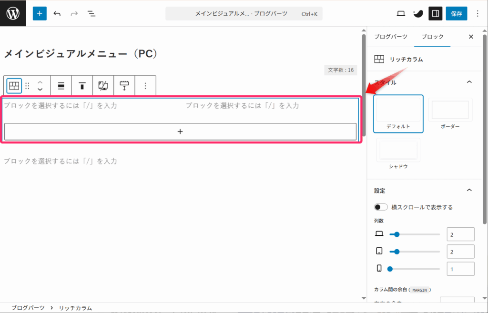Undo the last change
Screen dimensions: 488x313
[57, 13]
